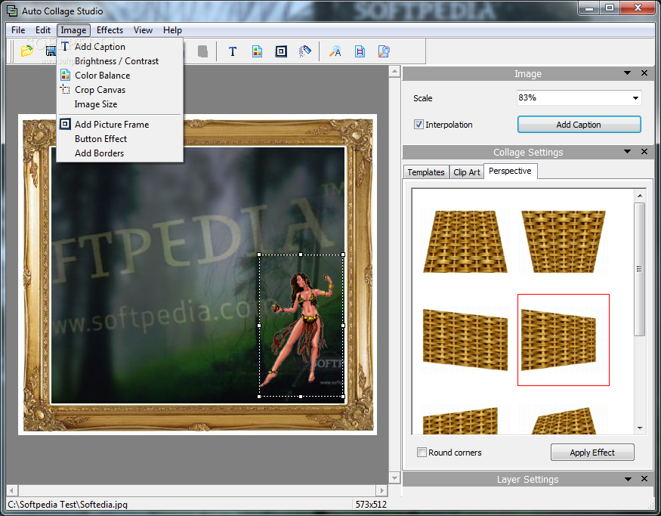Click the Color Balance menu icon
Image resolution: width=661 pixels, height=516 pixels.
[x=65, y=75]
